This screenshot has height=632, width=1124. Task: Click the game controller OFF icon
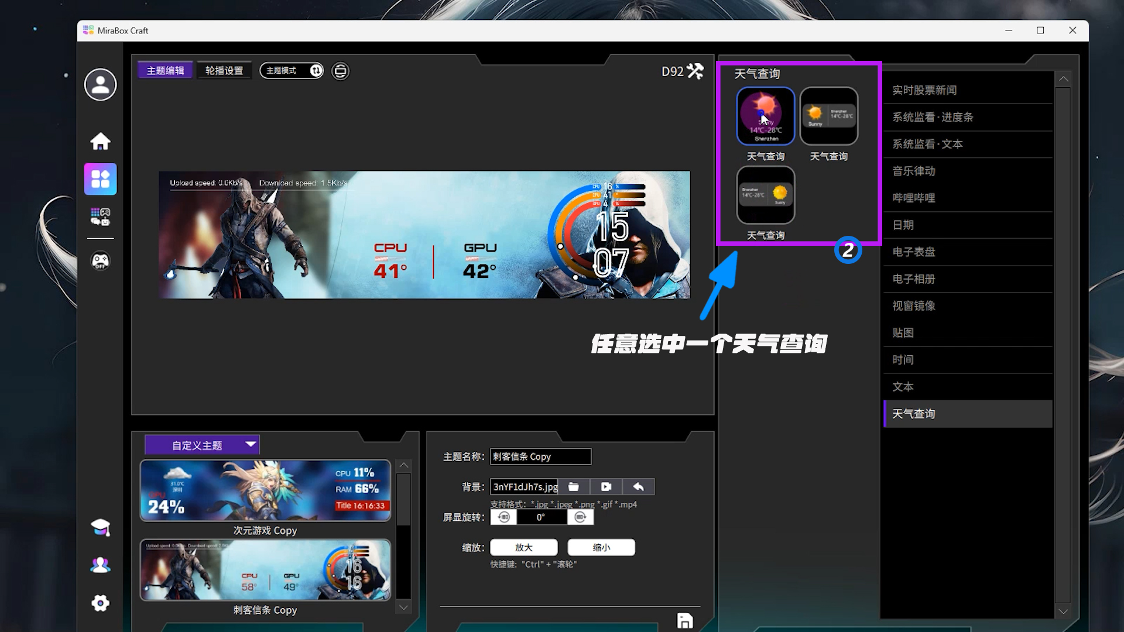pos(100,260)
